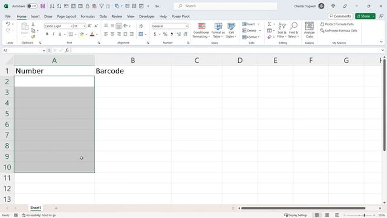
Task: Click the Page Break Preview status bar icon
Action: (x=337, y=215)
